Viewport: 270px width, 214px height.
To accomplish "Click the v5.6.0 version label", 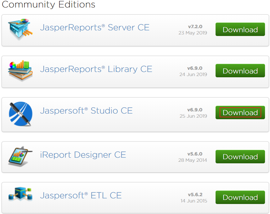I will (195, 154).
